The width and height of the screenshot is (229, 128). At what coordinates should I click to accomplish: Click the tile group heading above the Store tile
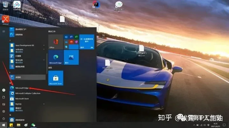click(x=50, y=68)
